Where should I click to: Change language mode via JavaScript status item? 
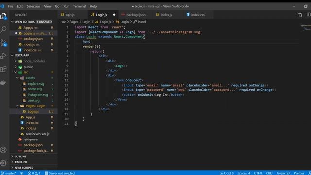[x=283, y=173]
